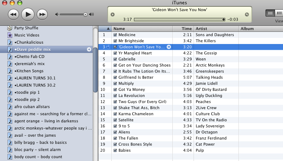Open Party Shuffle playlist

(26, 28)
